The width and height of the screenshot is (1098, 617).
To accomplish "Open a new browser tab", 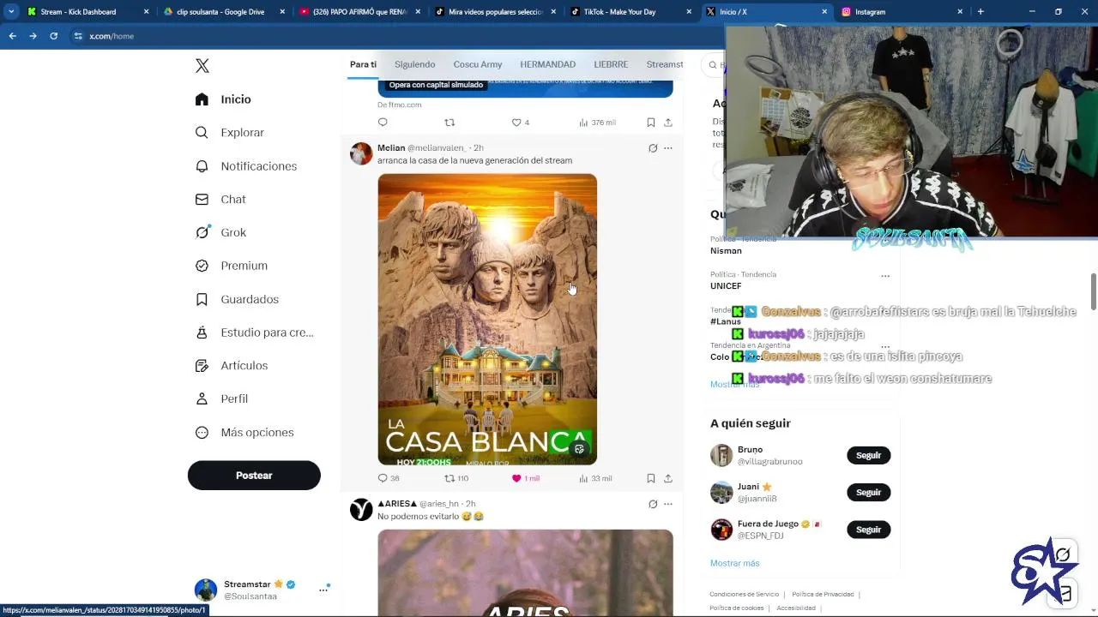I will point(980,12).
